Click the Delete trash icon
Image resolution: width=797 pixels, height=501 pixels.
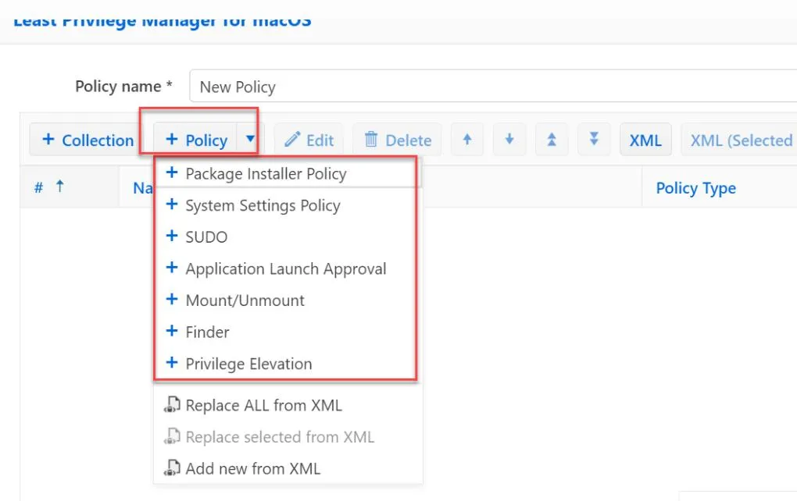point(373,140)
